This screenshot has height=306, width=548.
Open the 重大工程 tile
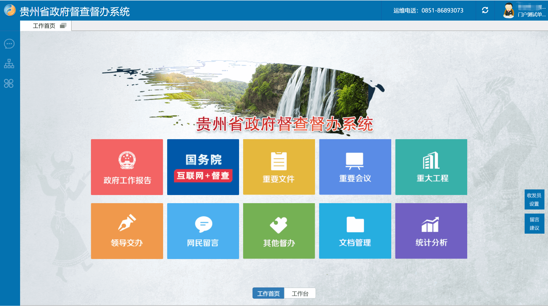point(431,167)
